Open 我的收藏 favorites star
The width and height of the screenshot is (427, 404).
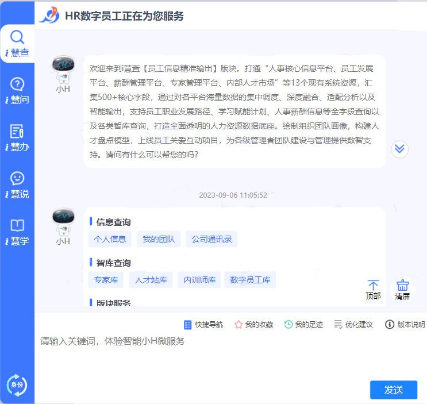253,325
